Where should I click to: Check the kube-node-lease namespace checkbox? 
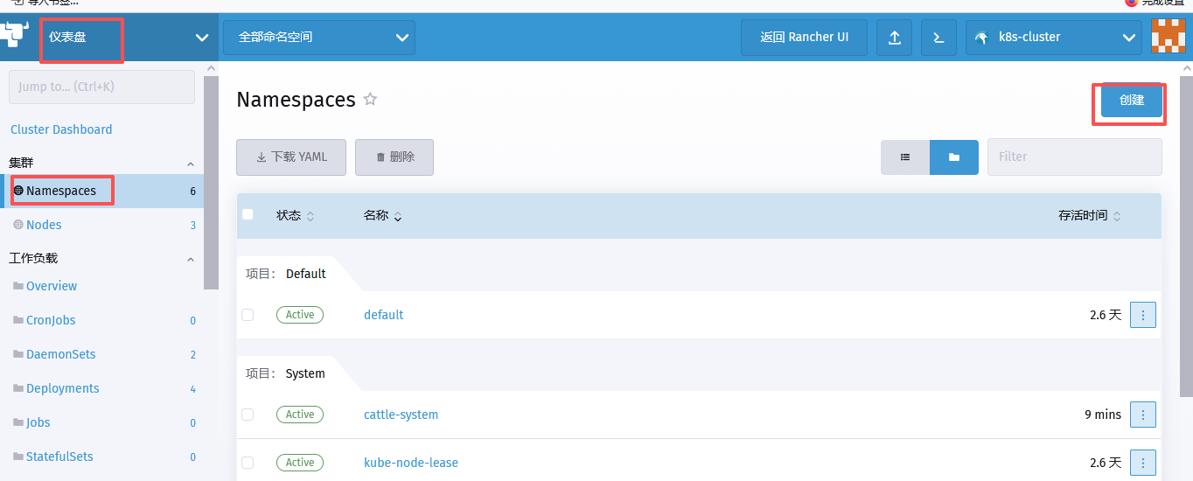[x=248, y=463]
